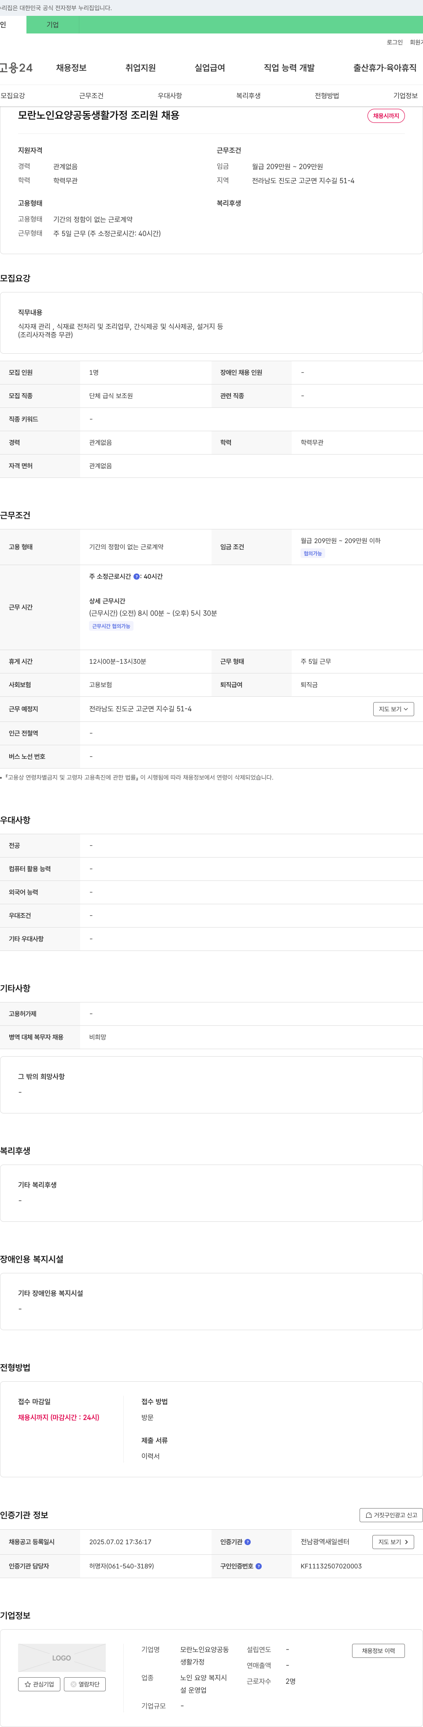
Task: Open the 직업 능력 개발 menu
Action: pos(289,68)
